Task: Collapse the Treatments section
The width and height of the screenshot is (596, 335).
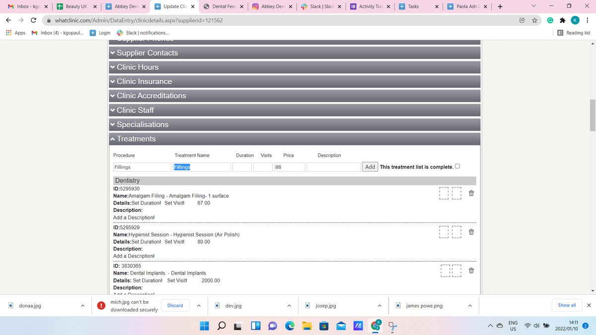Action: click(136, 139)
